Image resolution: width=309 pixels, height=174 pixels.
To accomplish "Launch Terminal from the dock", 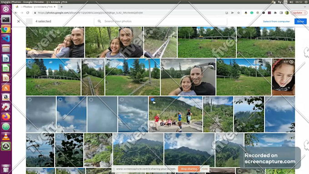I will (6, 20).
